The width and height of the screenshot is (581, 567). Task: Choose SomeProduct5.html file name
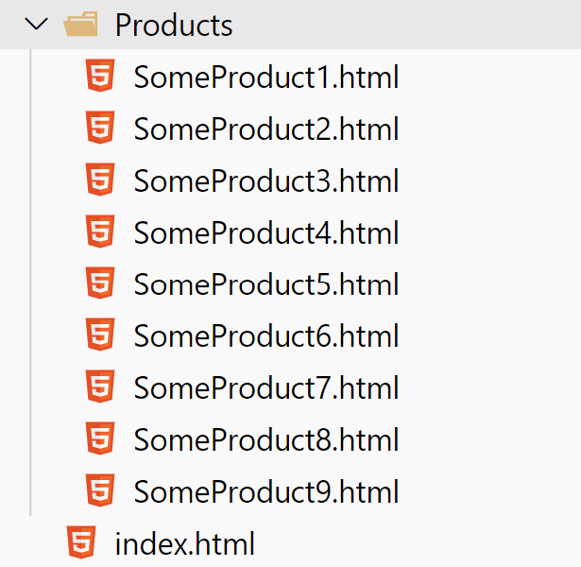click(266, 283)
